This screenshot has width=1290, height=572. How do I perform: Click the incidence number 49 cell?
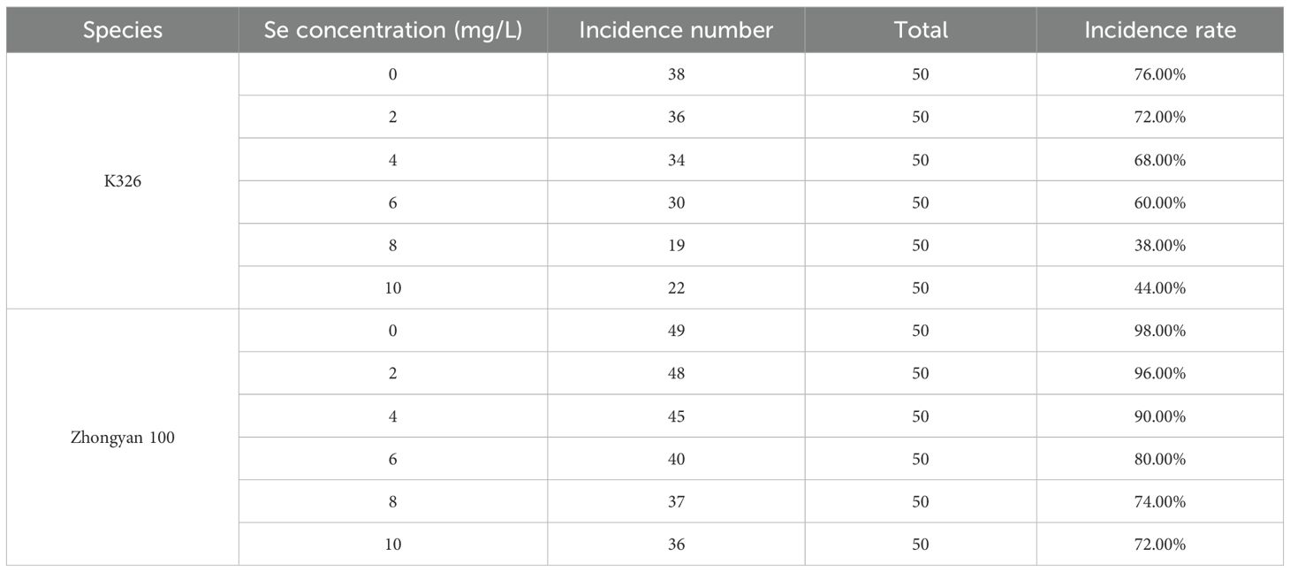(x=676, y=331)
